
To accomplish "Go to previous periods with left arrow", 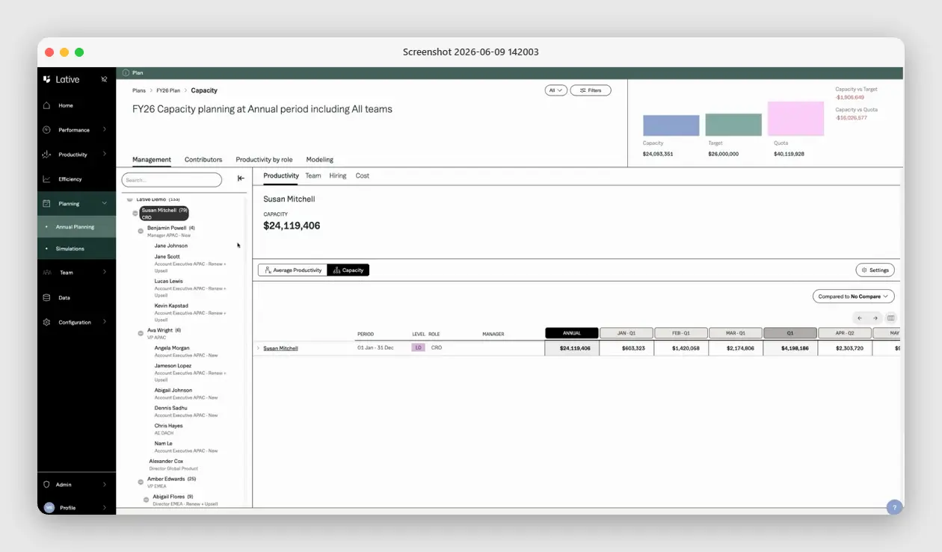I will [x=860, y=318].
